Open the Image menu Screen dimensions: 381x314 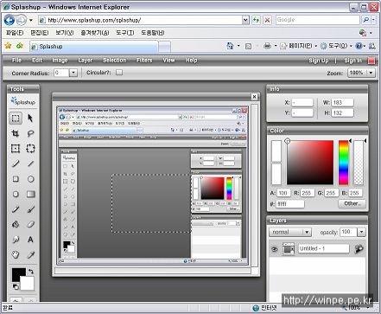(60, 61)
